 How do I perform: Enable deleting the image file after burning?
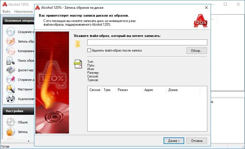click(x=89, y=50)
